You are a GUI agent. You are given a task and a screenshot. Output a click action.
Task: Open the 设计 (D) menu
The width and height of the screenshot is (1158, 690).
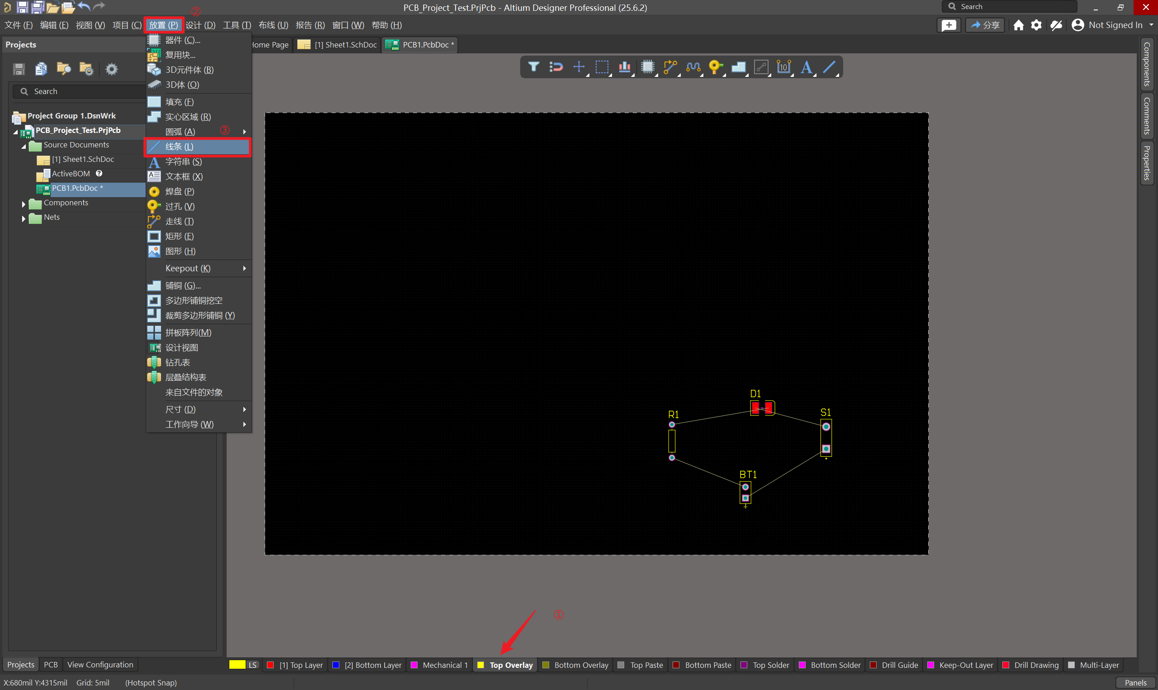[x=200, y=25]
